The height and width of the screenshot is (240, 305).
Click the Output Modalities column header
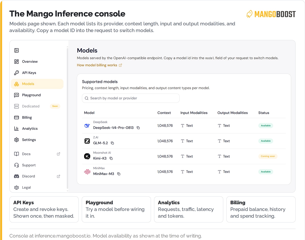coord(233,113)
